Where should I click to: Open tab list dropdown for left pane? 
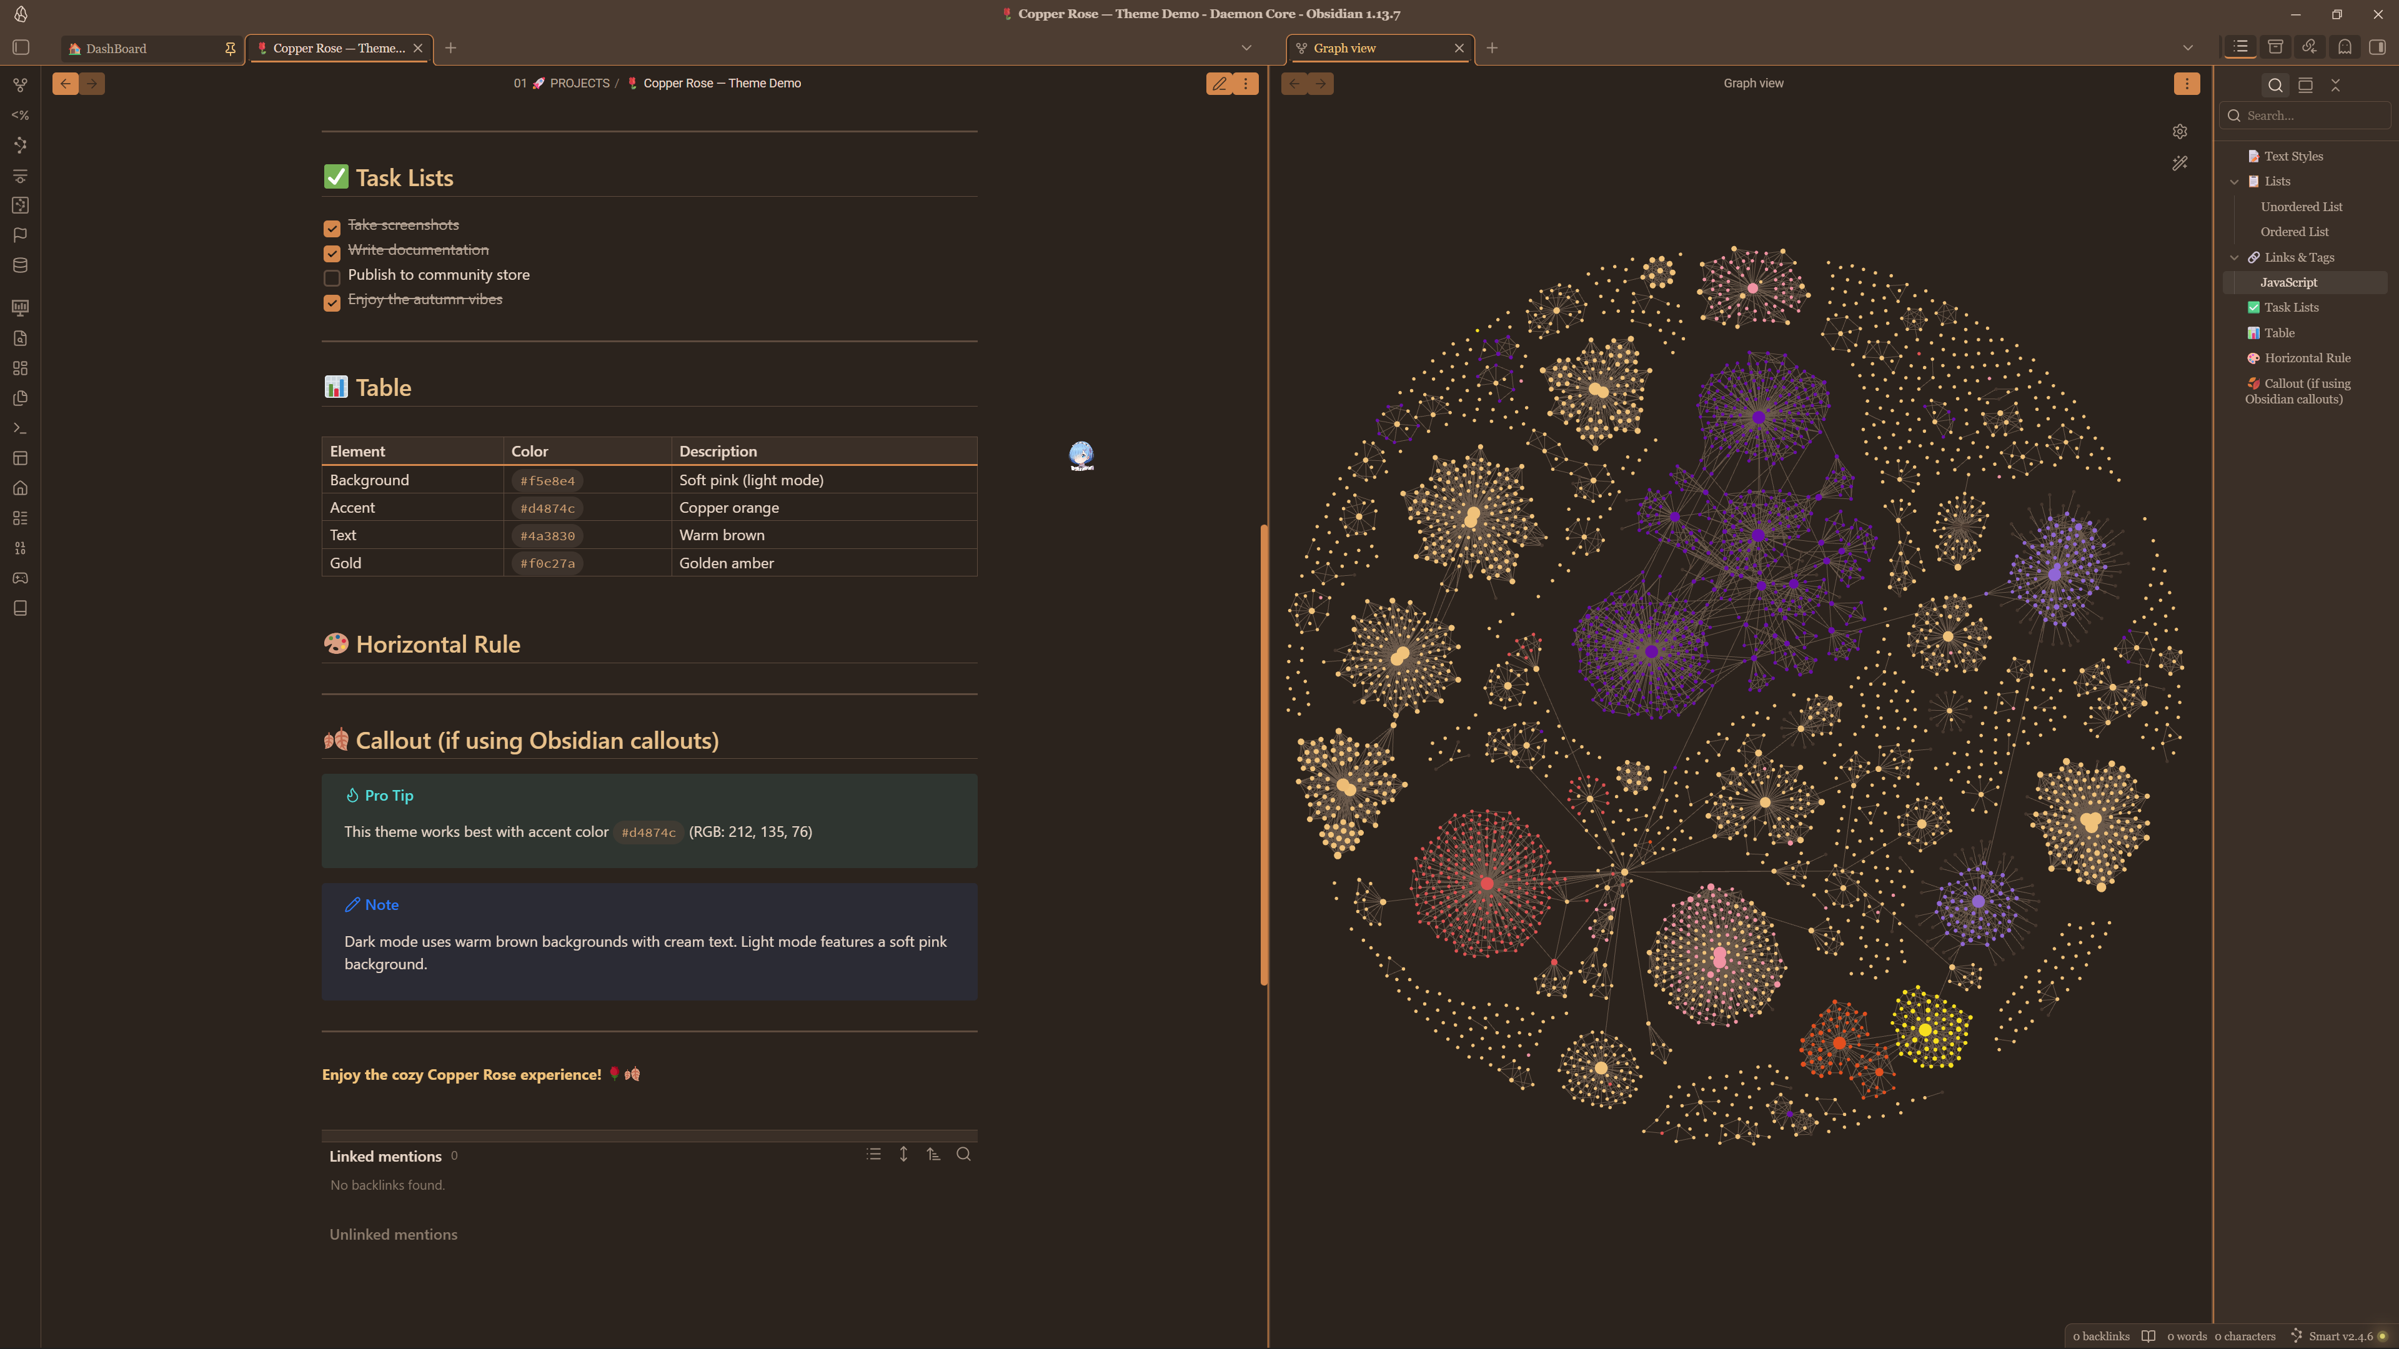[1246, 47]
